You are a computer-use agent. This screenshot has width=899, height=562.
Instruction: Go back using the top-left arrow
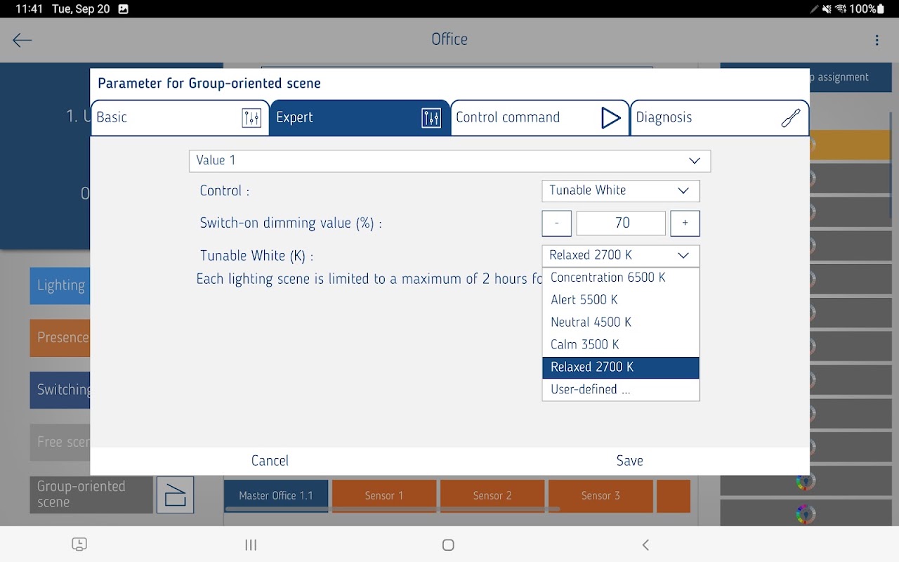(22, 40)
